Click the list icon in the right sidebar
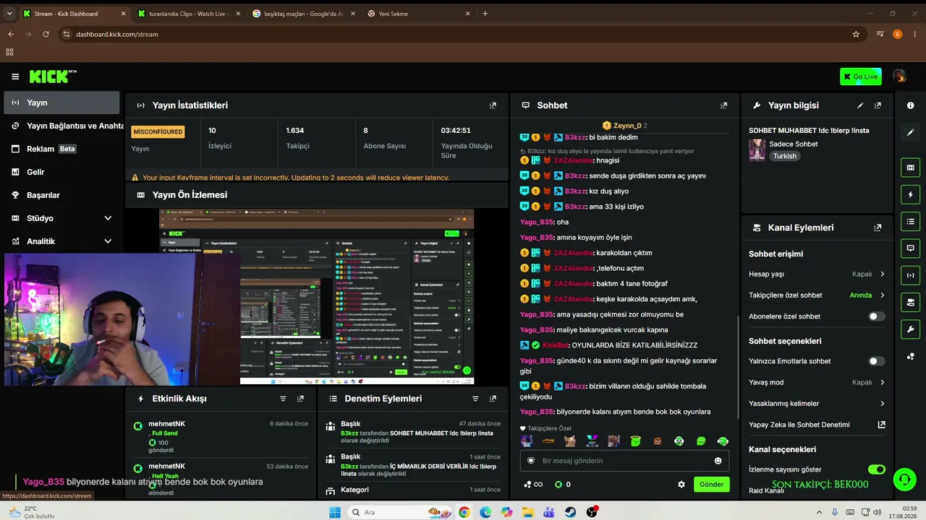926x520 pixels. point(910,221)
